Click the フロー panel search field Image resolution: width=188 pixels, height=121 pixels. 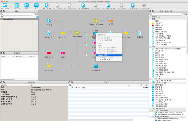click(17, 14)
